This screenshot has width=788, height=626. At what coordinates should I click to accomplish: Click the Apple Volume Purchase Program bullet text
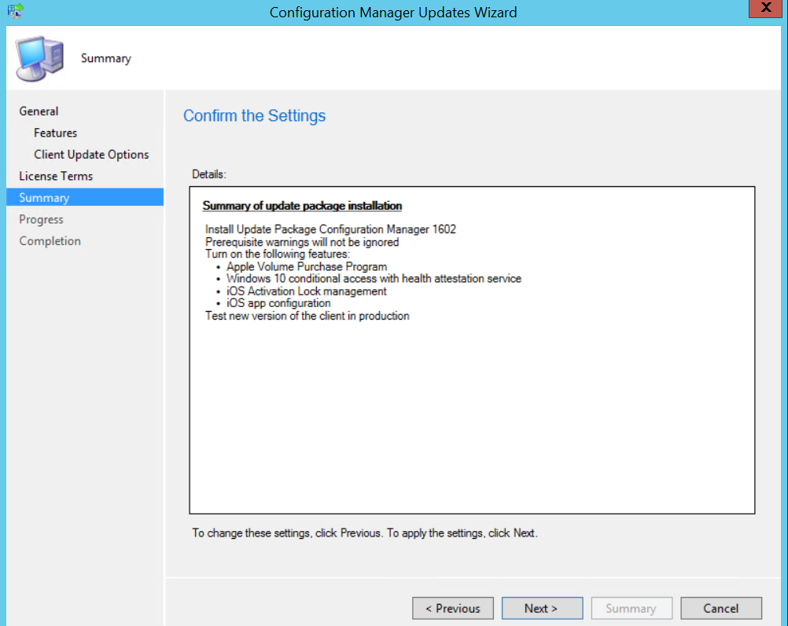307,267
